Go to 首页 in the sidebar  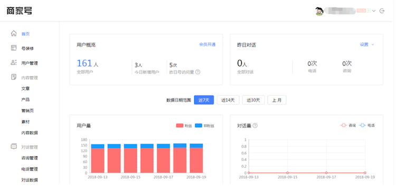pyautogui.click(x=25, y=34)
